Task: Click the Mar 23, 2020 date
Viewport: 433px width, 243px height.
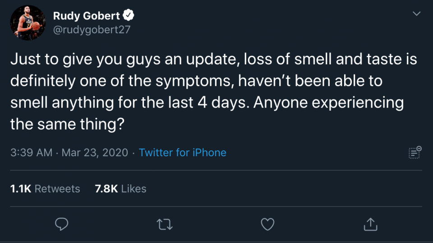Action: coord(95,153)
